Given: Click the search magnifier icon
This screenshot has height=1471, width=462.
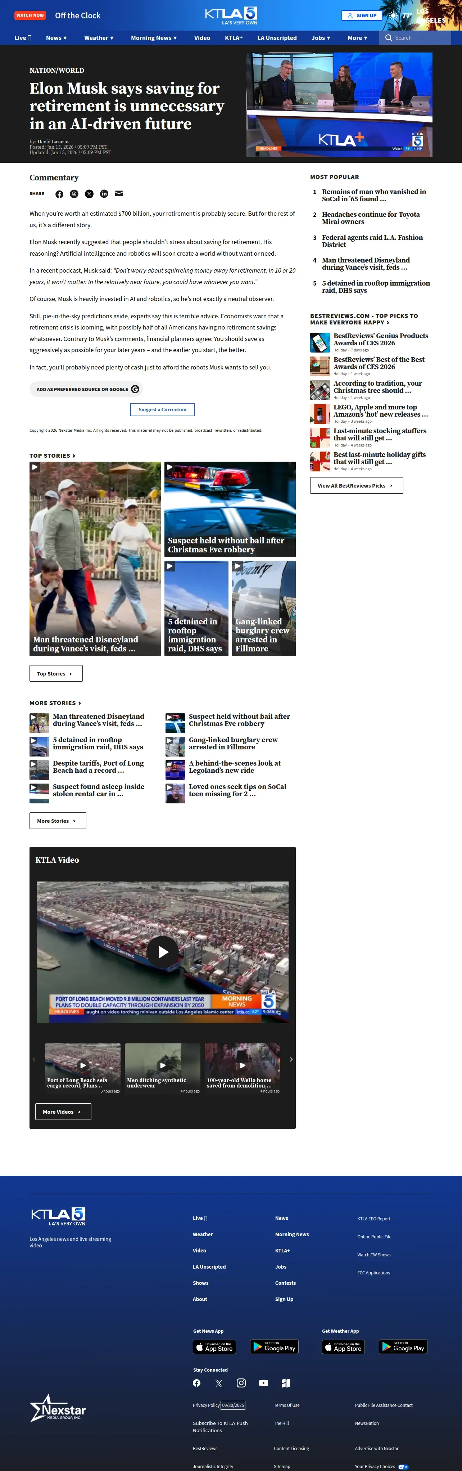Looking at the screenshot, I should 389,38.
